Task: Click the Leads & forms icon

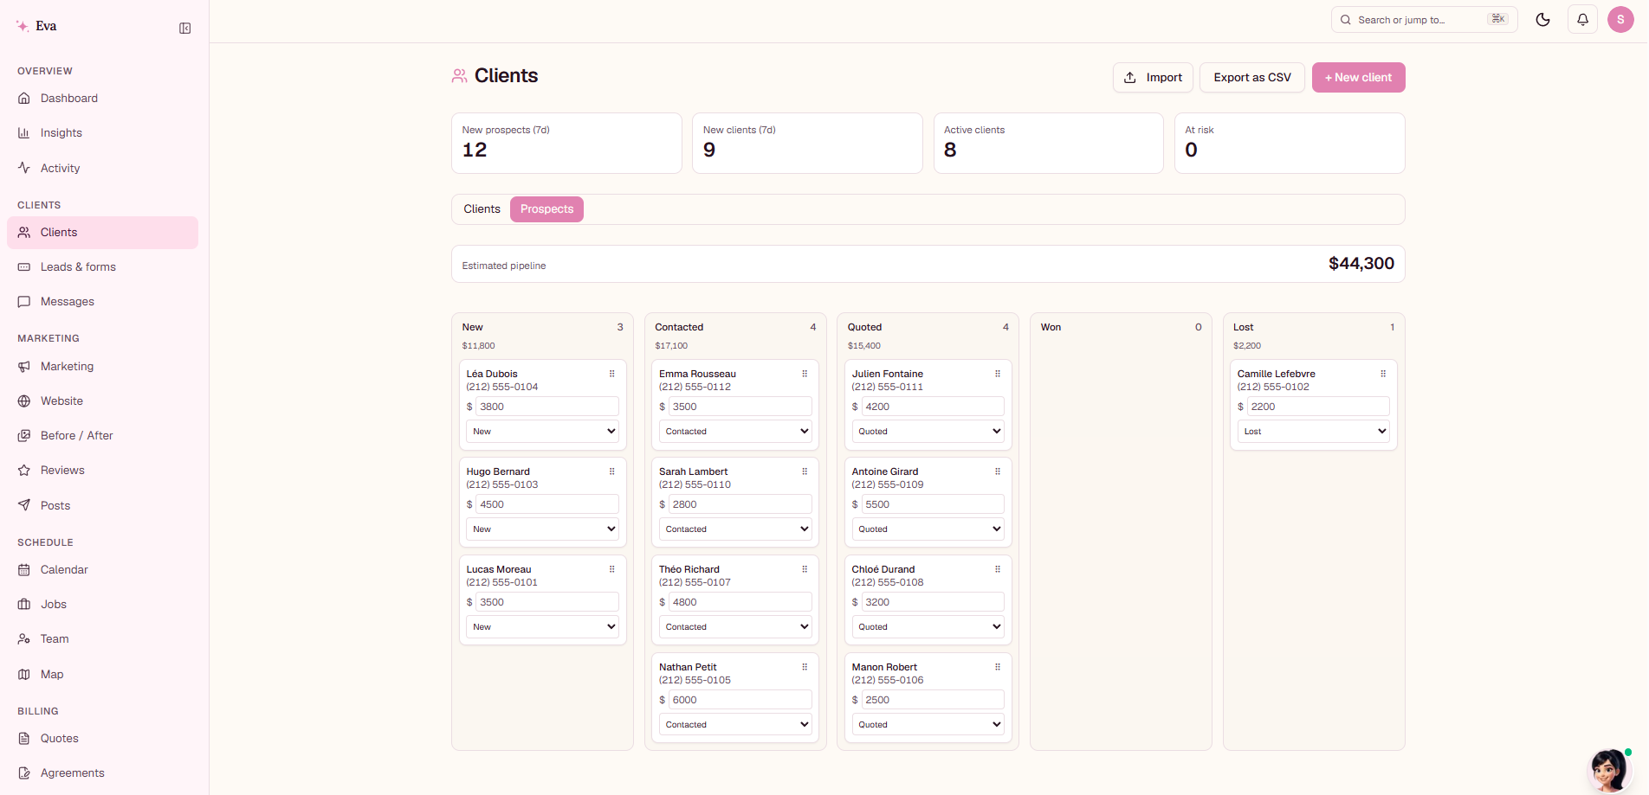Action: [24, 267]
